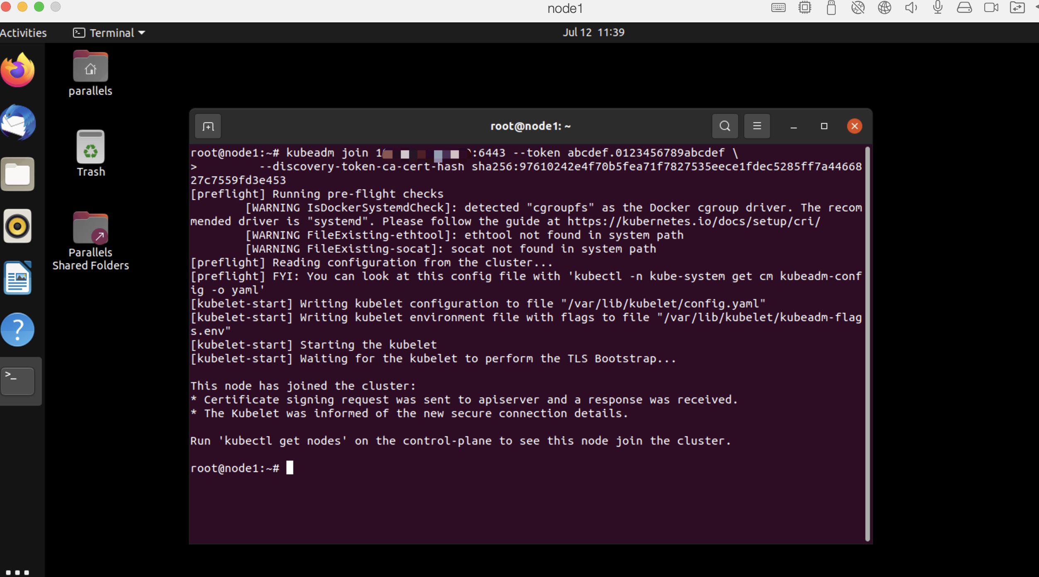Toggle the Parallels camera icon

click(x=991, y=7)
